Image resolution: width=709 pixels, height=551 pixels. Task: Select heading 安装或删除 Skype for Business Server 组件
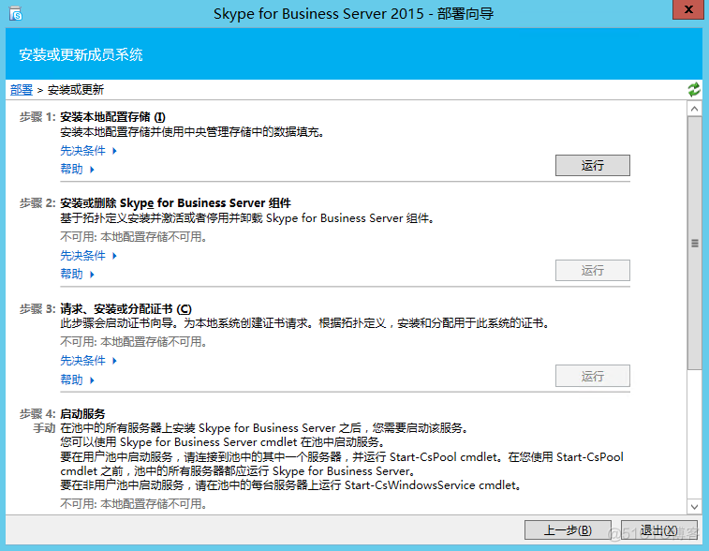click(175, 203)
